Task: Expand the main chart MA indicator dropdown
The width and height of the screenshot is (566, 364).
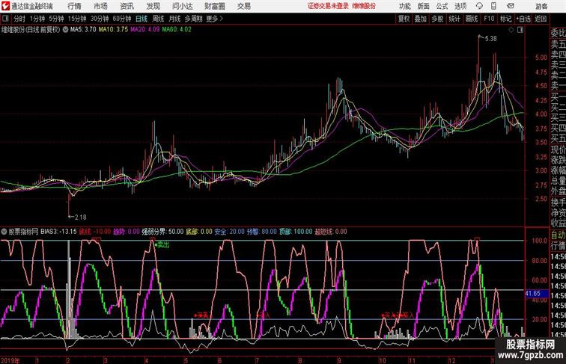Action: [x=65, y=30]
